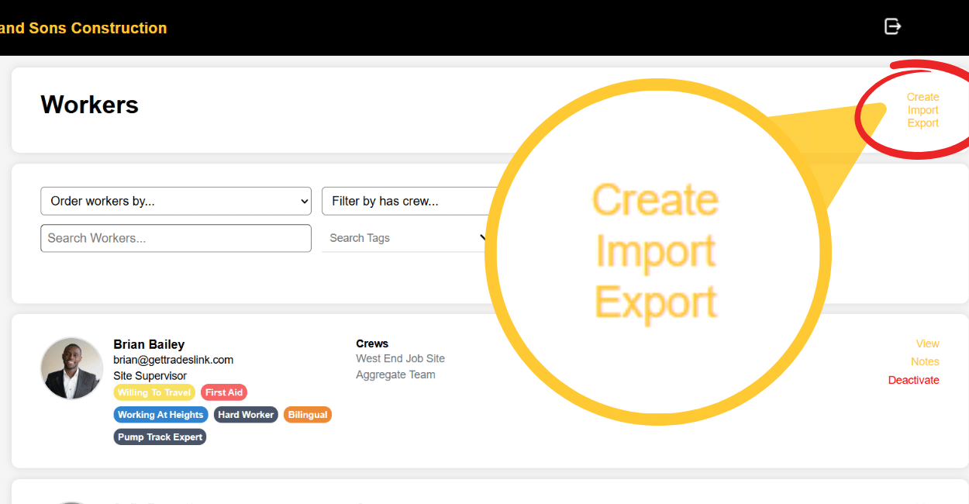Click the "Bilingual" tag
This screenshot has width=969, height=504.
click(x=308, y=415)
